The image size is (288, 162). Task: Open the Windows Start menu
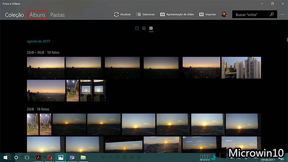click(5, 157)
